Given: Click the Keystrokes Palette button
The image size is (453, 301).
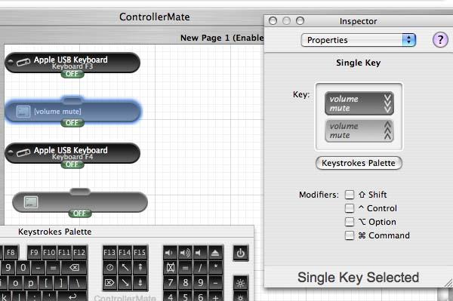Looking at the screenshot, I should (359, 163).
